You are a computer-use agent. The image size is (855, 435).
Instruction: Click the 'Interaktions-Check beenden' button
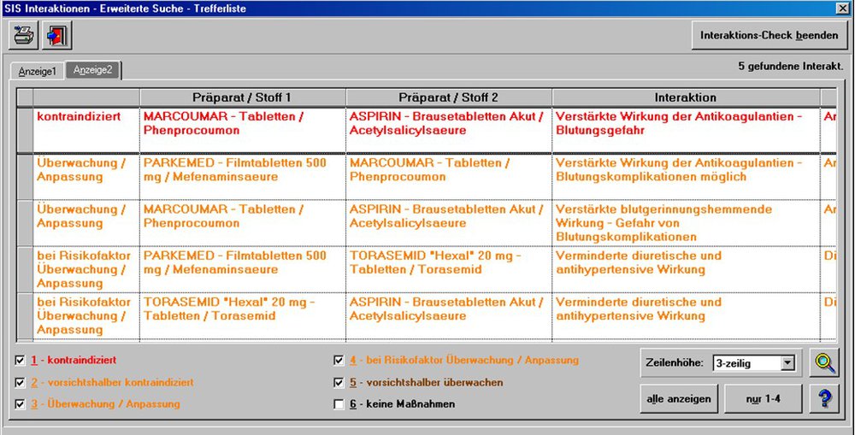[x=769, y=36]
